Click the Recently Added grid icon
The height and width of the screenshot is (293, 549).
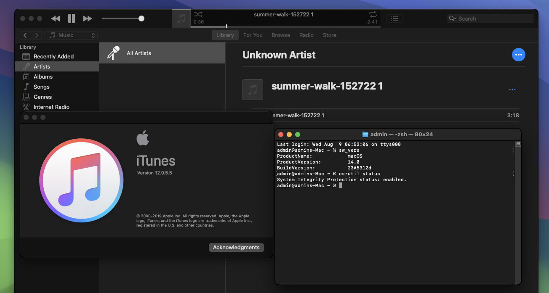tap(26, 56)
